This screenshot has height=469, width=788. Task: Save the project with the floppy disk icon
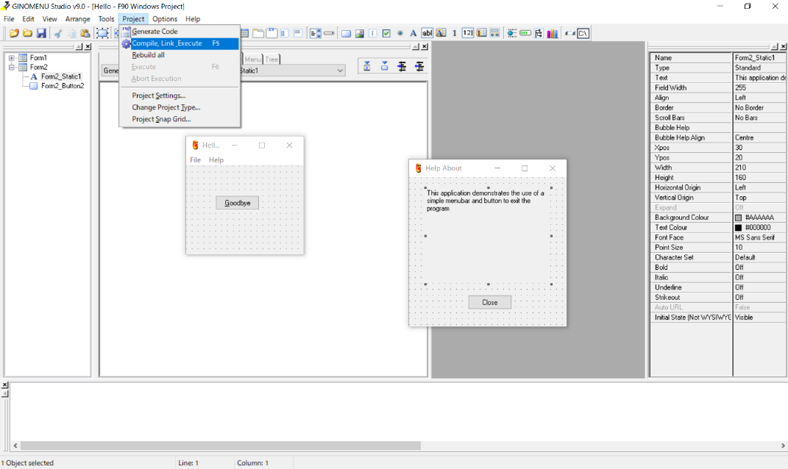click(41, 33)
